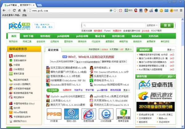Screen dimensions: 185x129
Task: Open the 首页 navigation tab
Action: (14, 36)
